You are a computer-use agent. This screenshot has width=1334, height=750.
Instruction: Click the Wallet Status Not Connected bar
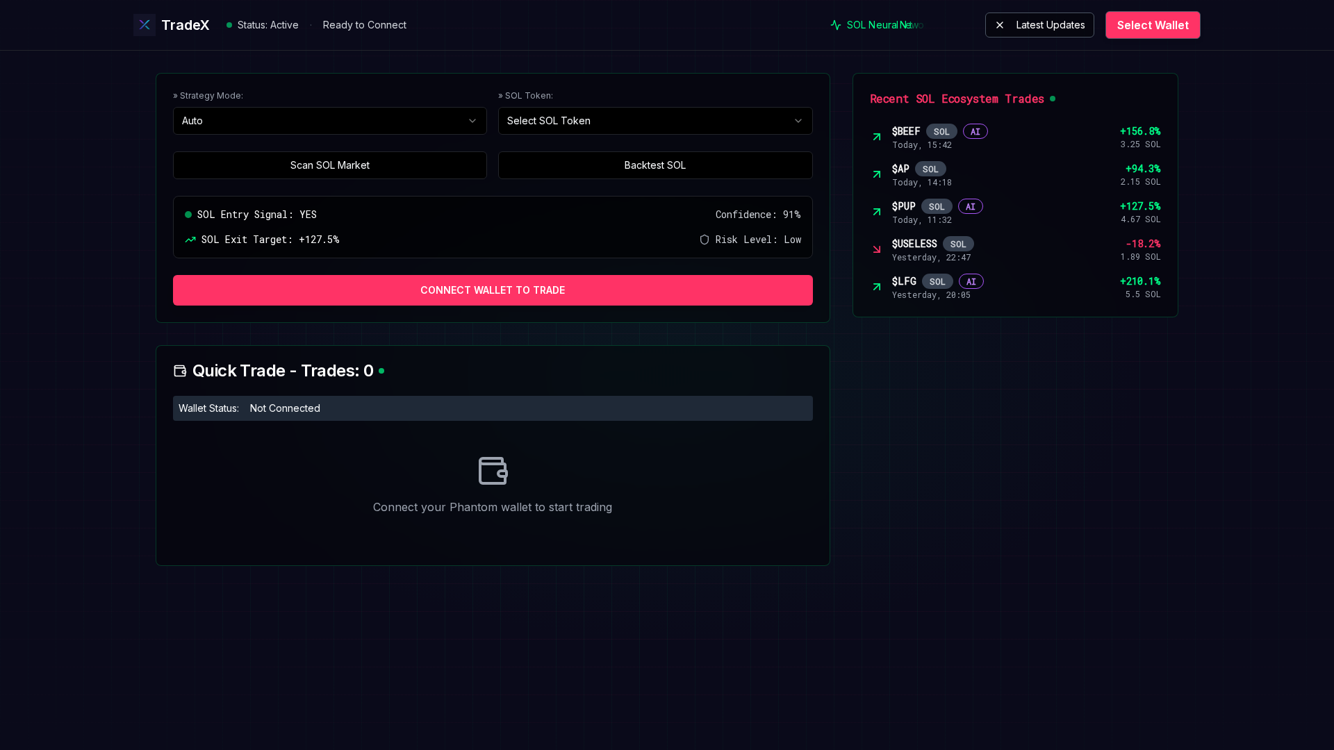[493, 408]
